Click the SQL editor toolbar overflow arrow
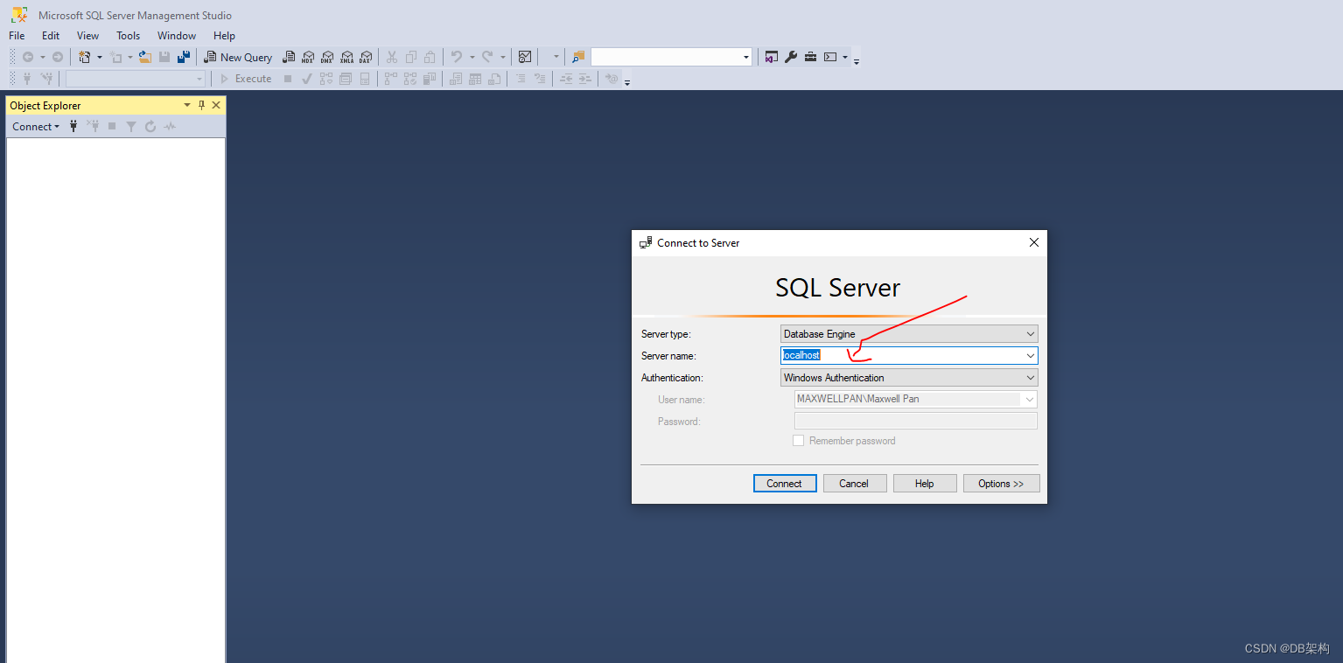Image resolution: width=1343 pixels, height=663 pixels. pos(627,82)
